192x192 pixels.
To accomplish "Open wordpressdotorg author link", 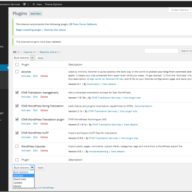I will 99,151.
